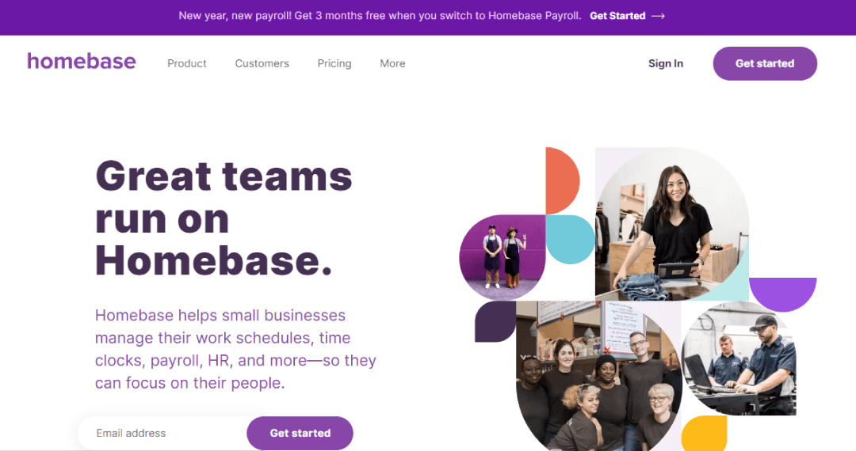Viewport: 856px width, 451px height.
Task: Click photo of woman folding jeans
Action: 672,224
